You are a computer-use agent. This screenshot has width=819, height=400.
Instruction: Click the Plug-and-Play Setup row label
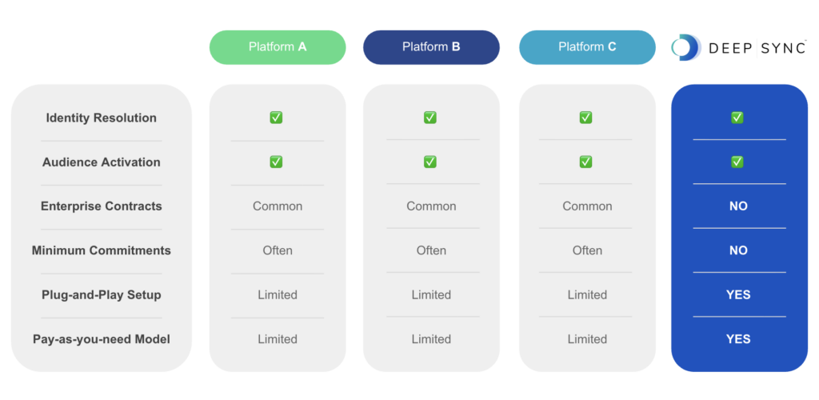pyautogui.click(x=102, y=294)
